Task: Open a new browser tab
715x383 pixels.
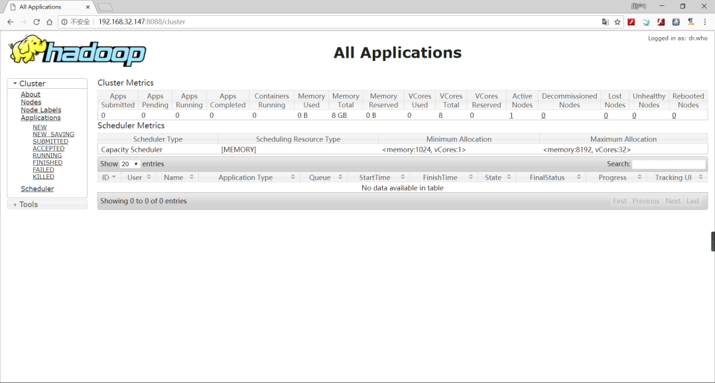Action: (105, 7)
